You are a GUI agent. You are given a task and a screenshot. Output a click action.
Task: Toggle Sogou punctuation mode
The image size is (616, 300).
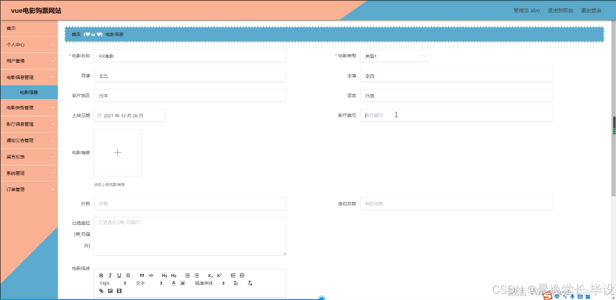pyautogui.click(x=565, y=297)
